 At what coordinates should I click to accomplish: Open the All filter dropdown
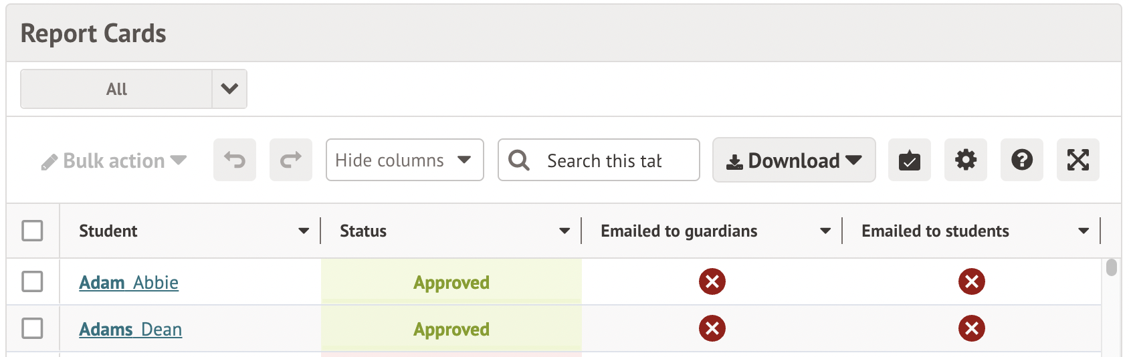(x=229, y=89)
